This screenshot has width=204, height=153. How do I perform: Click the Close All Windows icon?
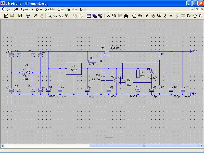(100, 16)
